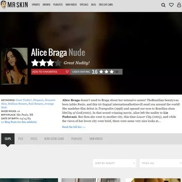The height and width of the screenshot is (182, 182).
Task: Switch to the Titles tab
Action: coord(34,139)
